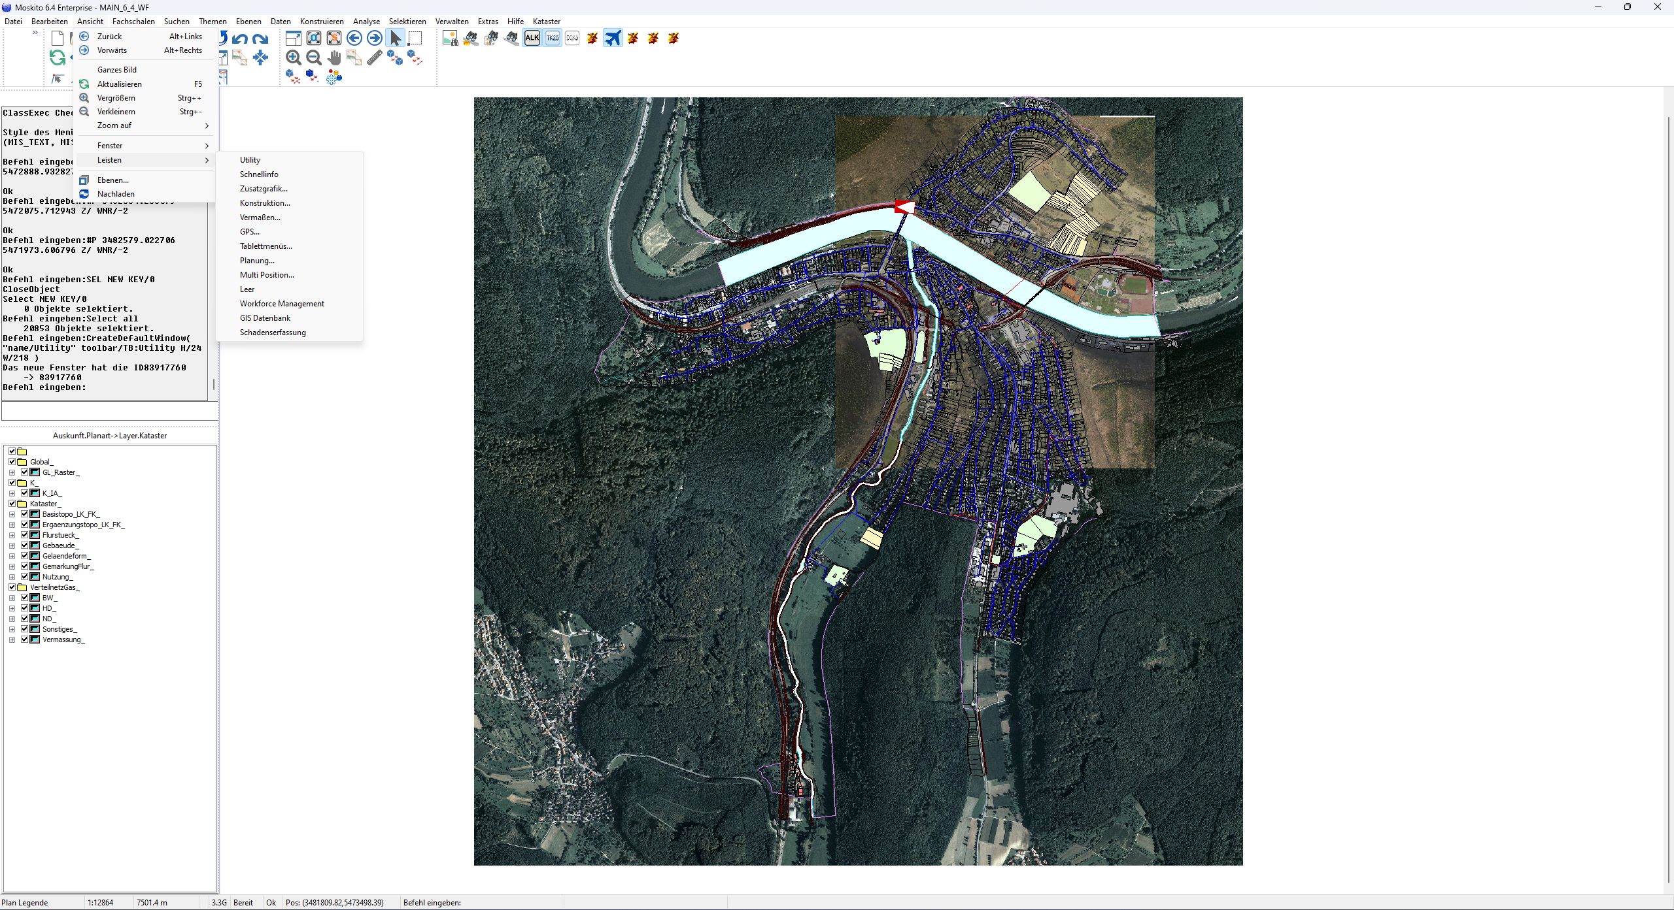This screenshot has height=910, width=1674.
Task: Click Ganzes Bild menu entry
Action: click(x=117, y=70)
